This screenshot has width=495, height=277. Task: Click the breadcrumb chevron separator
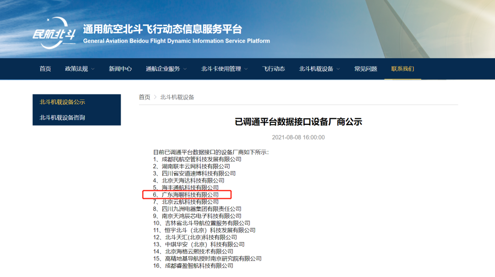pos(155,97)
